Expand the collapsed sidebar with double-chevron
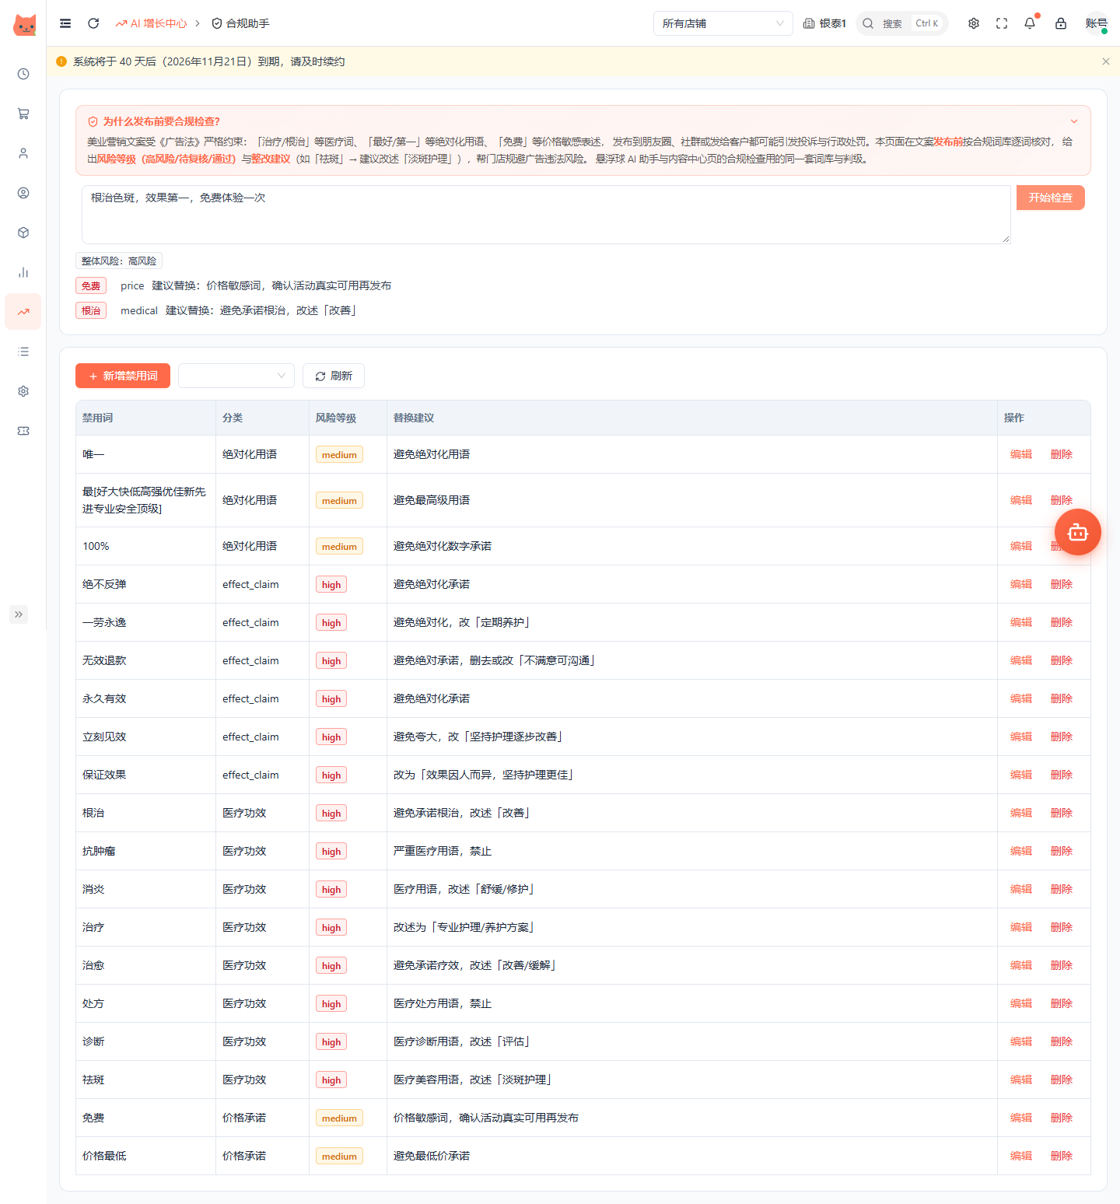This screenshot has width=1120, height=1204. [19, 614]
